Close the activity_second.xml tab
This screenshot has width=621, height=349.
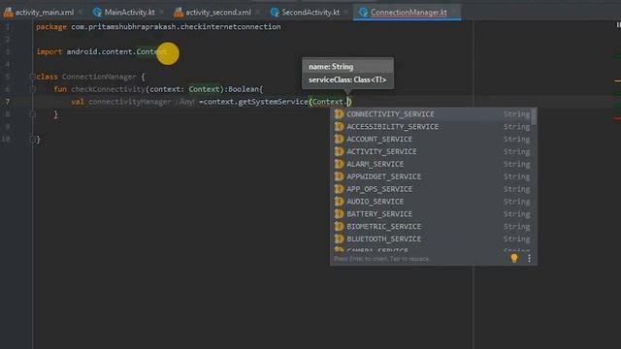258,13
